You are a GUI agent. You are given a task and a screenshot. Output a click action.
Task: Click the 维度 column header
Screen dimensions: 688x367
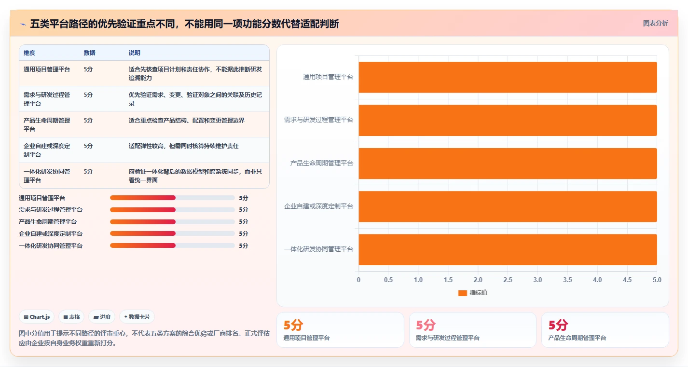point(29,53)
